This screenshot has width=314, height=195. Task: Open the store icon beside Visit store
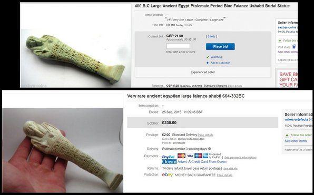pyautogui.click(x=294, y=47)
